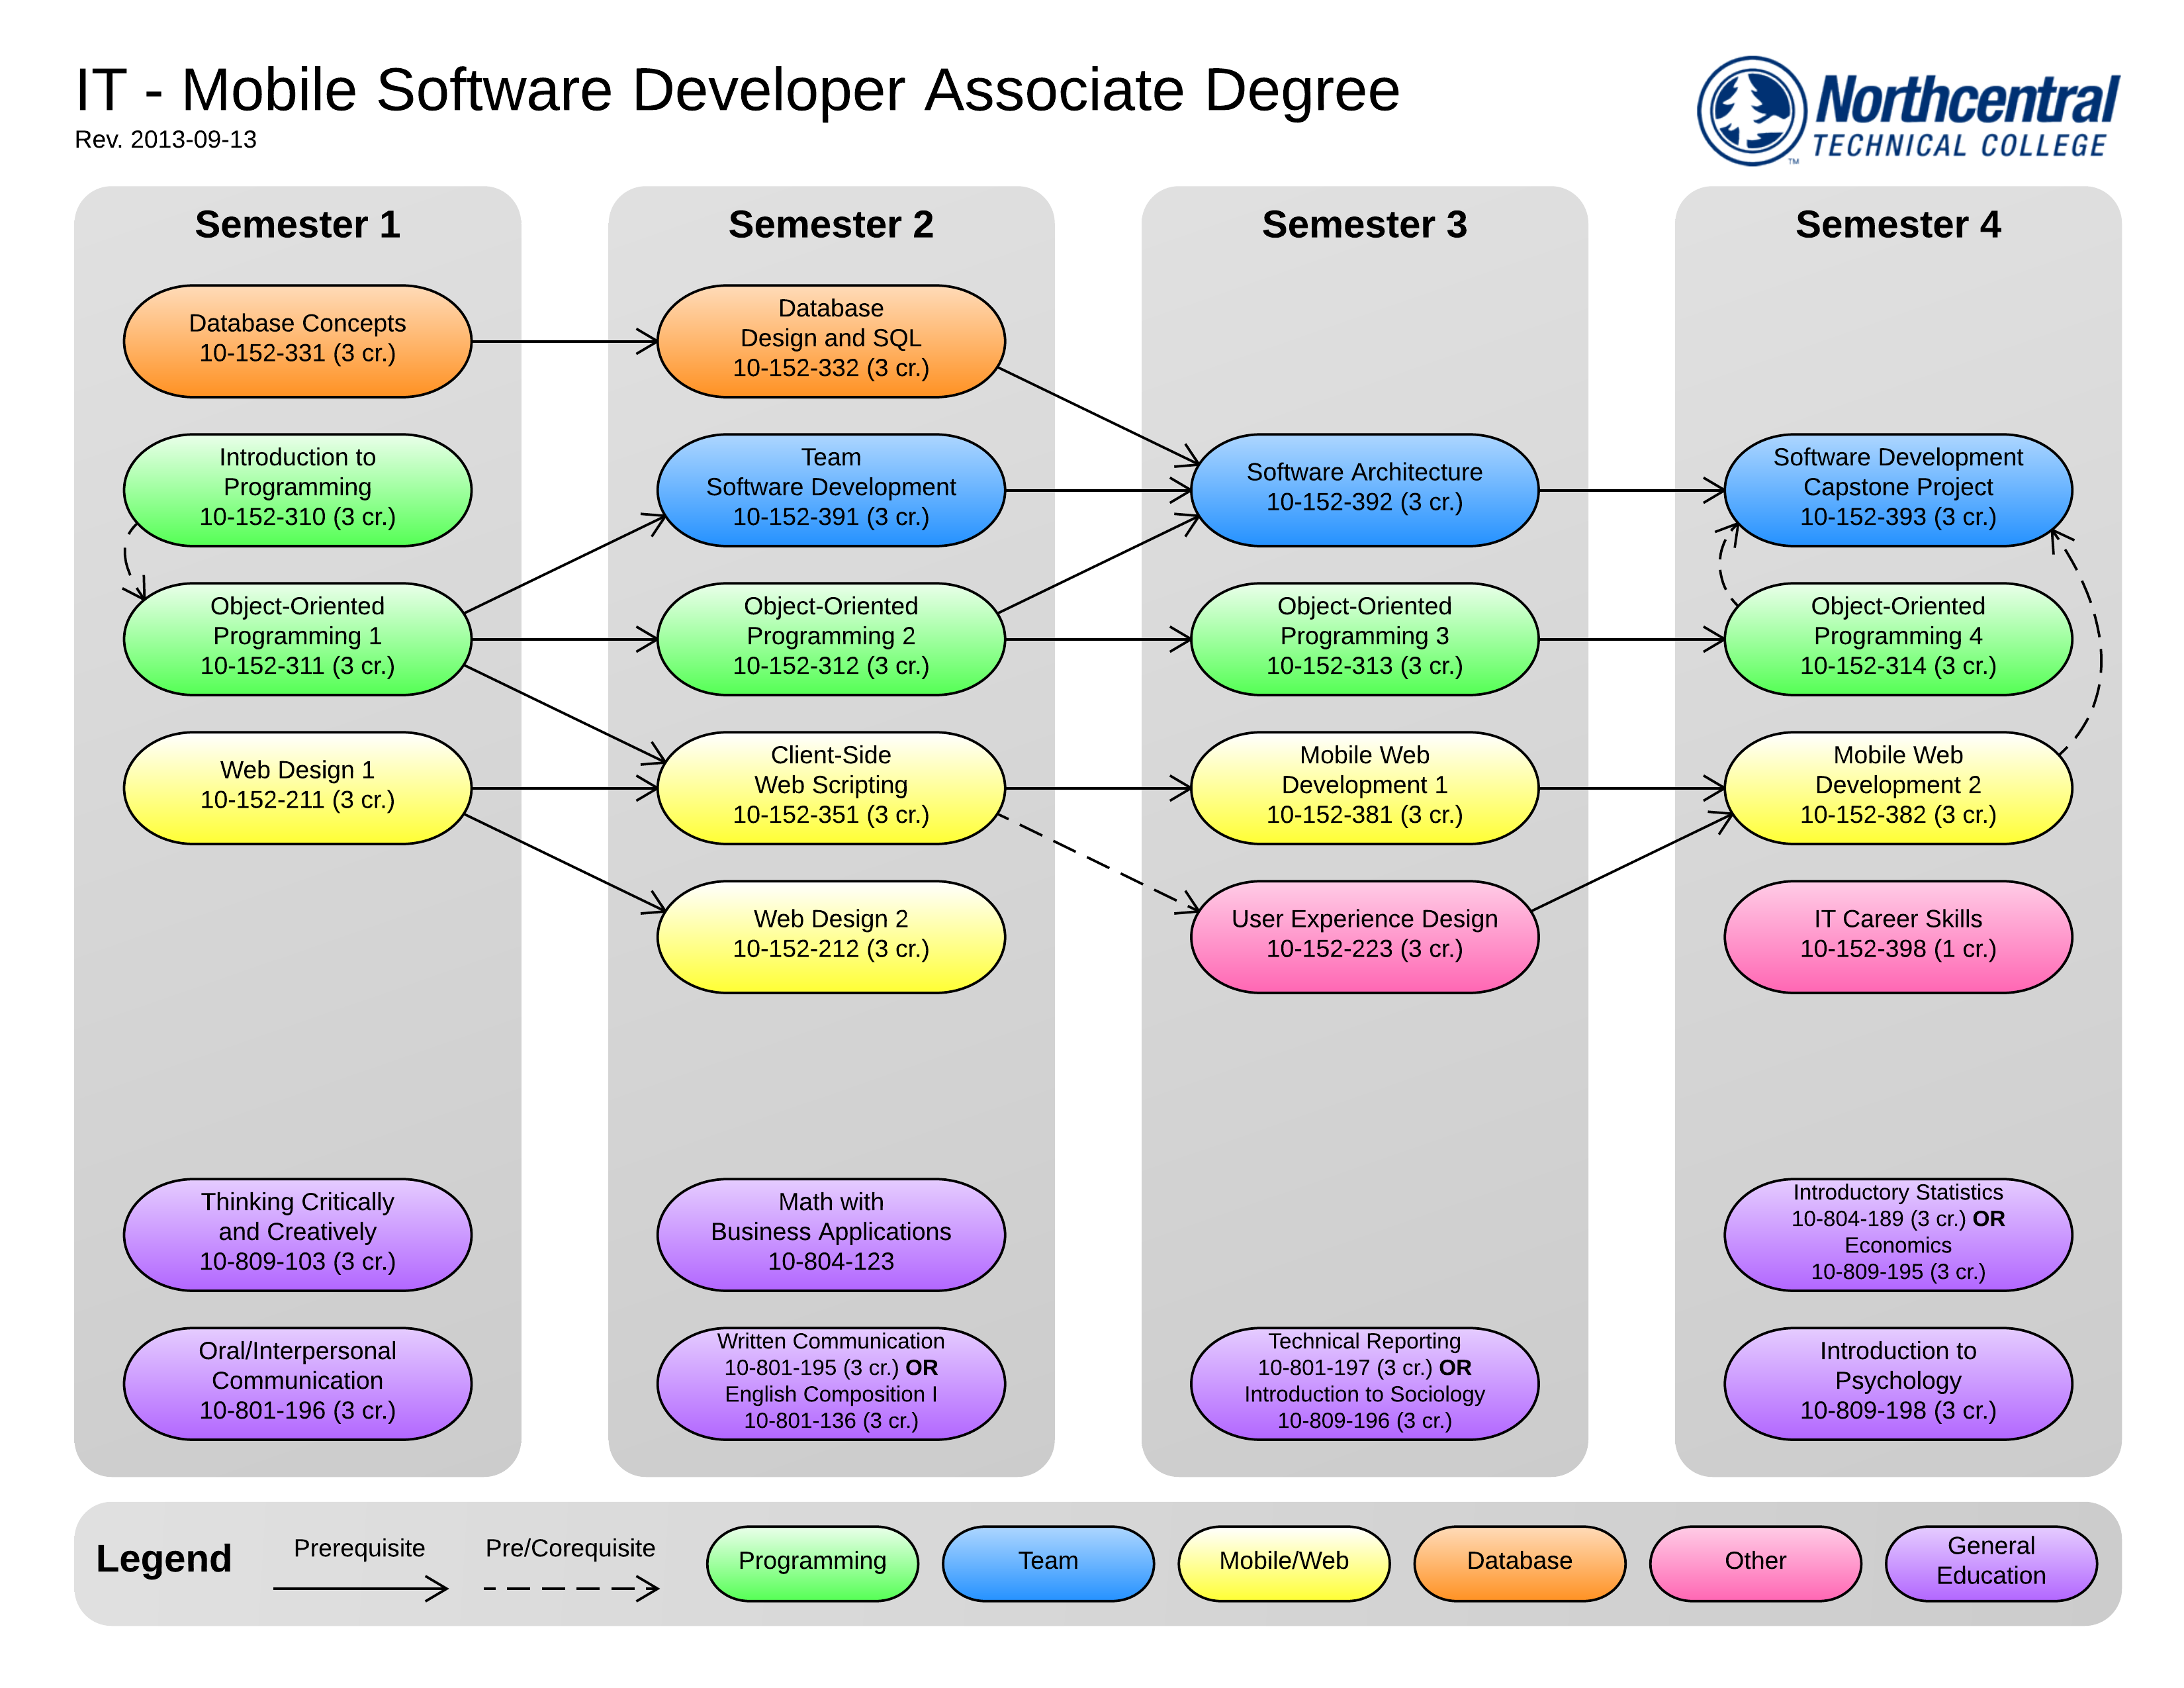The width and height of the screenshot is (2184, 1688).
Task: Select the User Experience Design course
Action: pyautogui.click(x=1363, y=935)
